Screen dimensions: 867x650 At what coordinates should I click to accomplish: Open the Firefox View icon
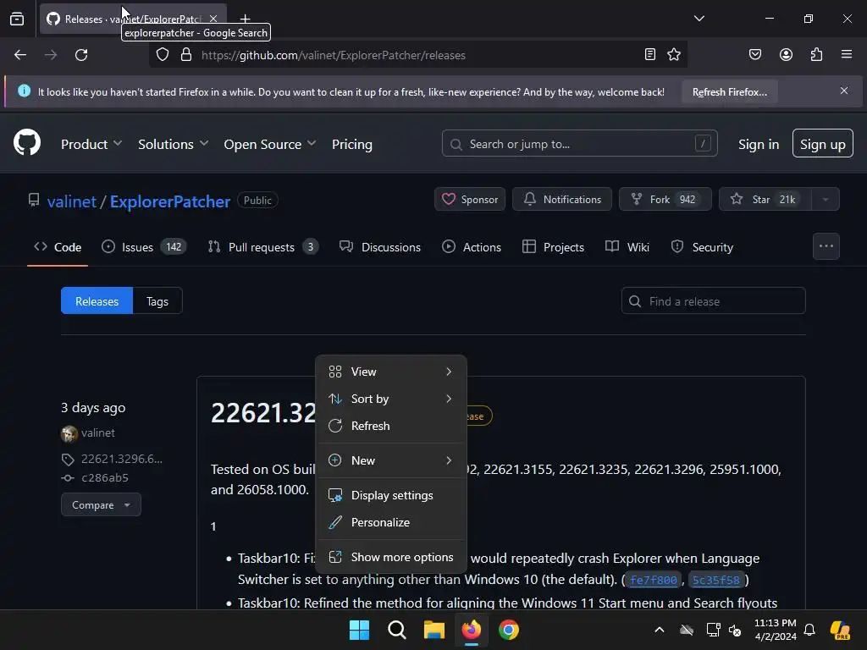click(17, 19)
